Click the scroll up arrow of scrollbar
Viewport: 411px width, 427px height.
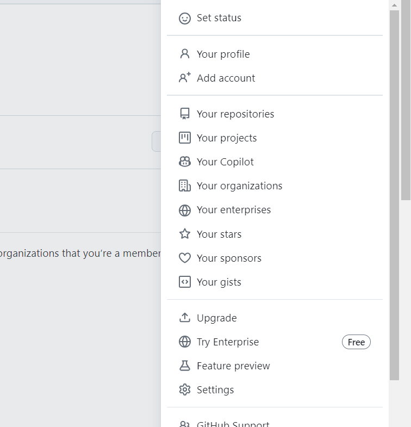pos(394,5)
